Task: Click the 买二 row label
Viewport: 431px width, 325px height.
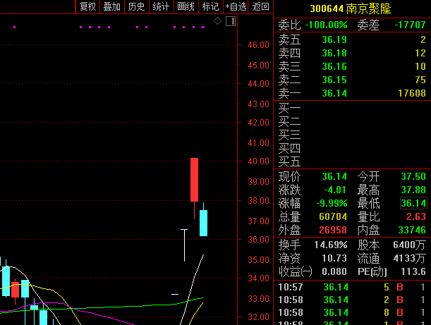Action: [289, 121]
